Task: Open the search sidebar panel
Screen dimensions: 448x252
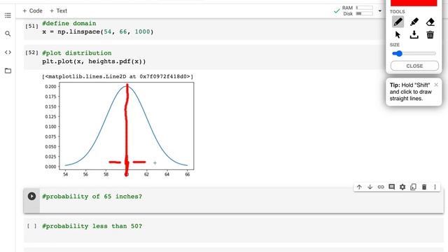Action: click(x=8, y=34)
